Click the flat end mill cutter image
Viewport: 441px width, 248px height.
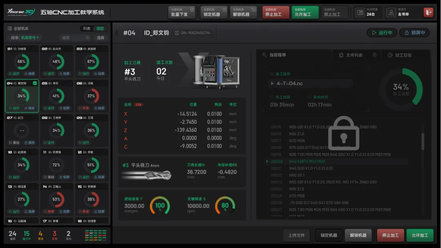point(147,175)
